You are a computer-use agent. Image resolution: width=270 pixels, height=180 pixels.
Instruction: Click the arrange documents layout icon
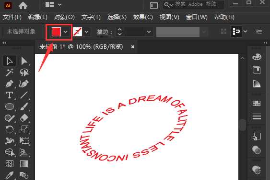[49, 5]
